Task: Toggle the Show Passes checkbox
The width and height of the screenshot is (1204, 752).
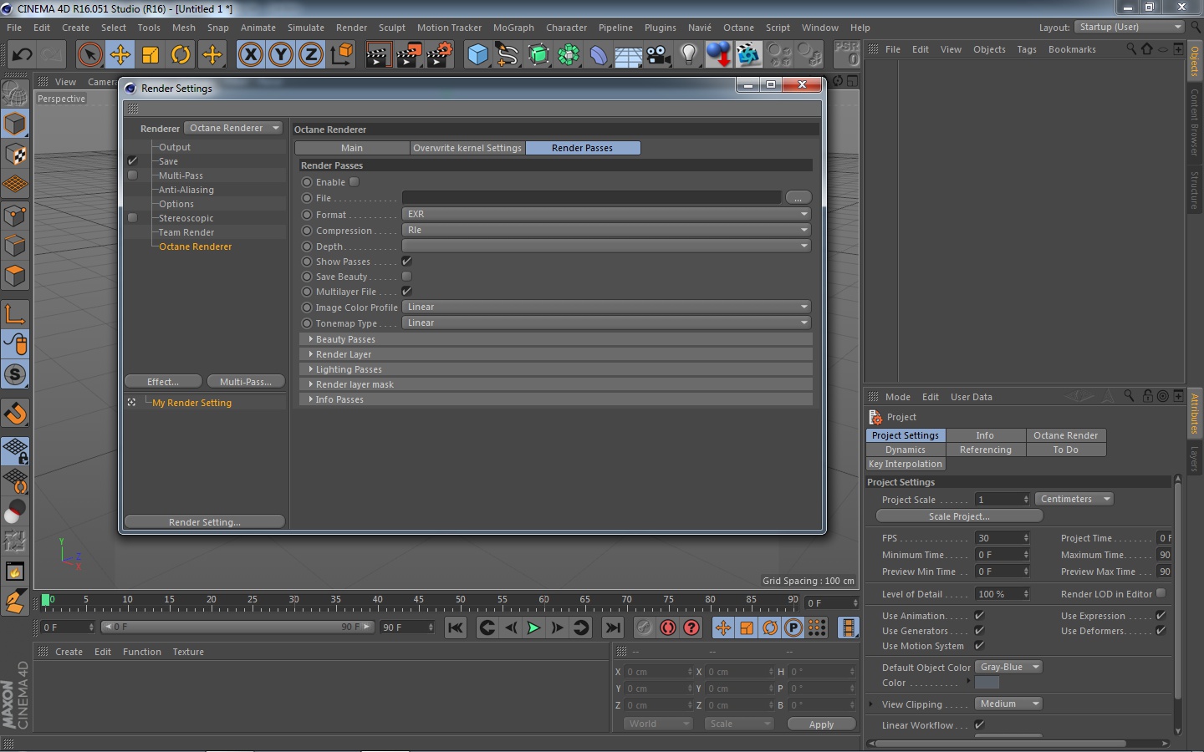Action: [x=407, y=262]
